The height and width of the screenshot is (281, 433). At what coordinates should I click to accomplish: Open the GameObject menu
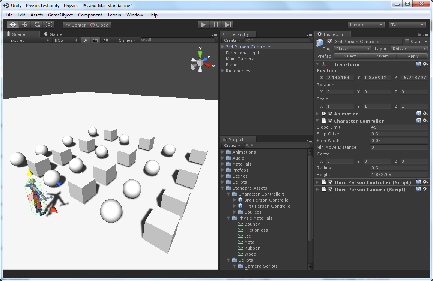click(x=60, y=15)
